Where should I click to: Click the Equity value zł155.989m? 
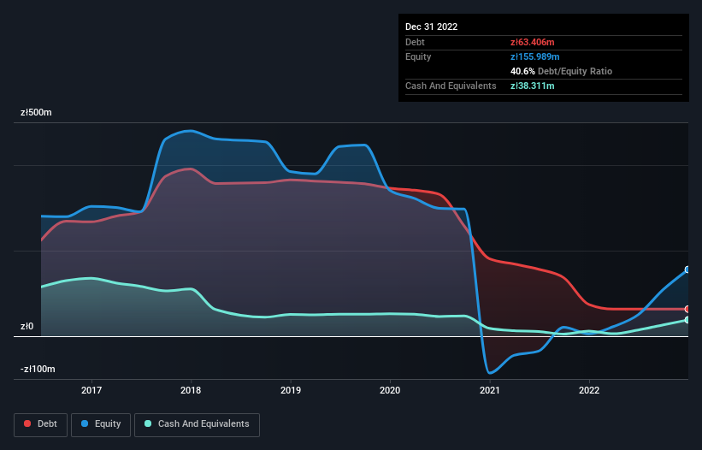[535, 56]
